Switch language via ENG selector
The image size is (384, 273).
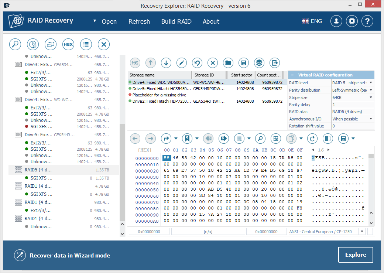point(312,21)
